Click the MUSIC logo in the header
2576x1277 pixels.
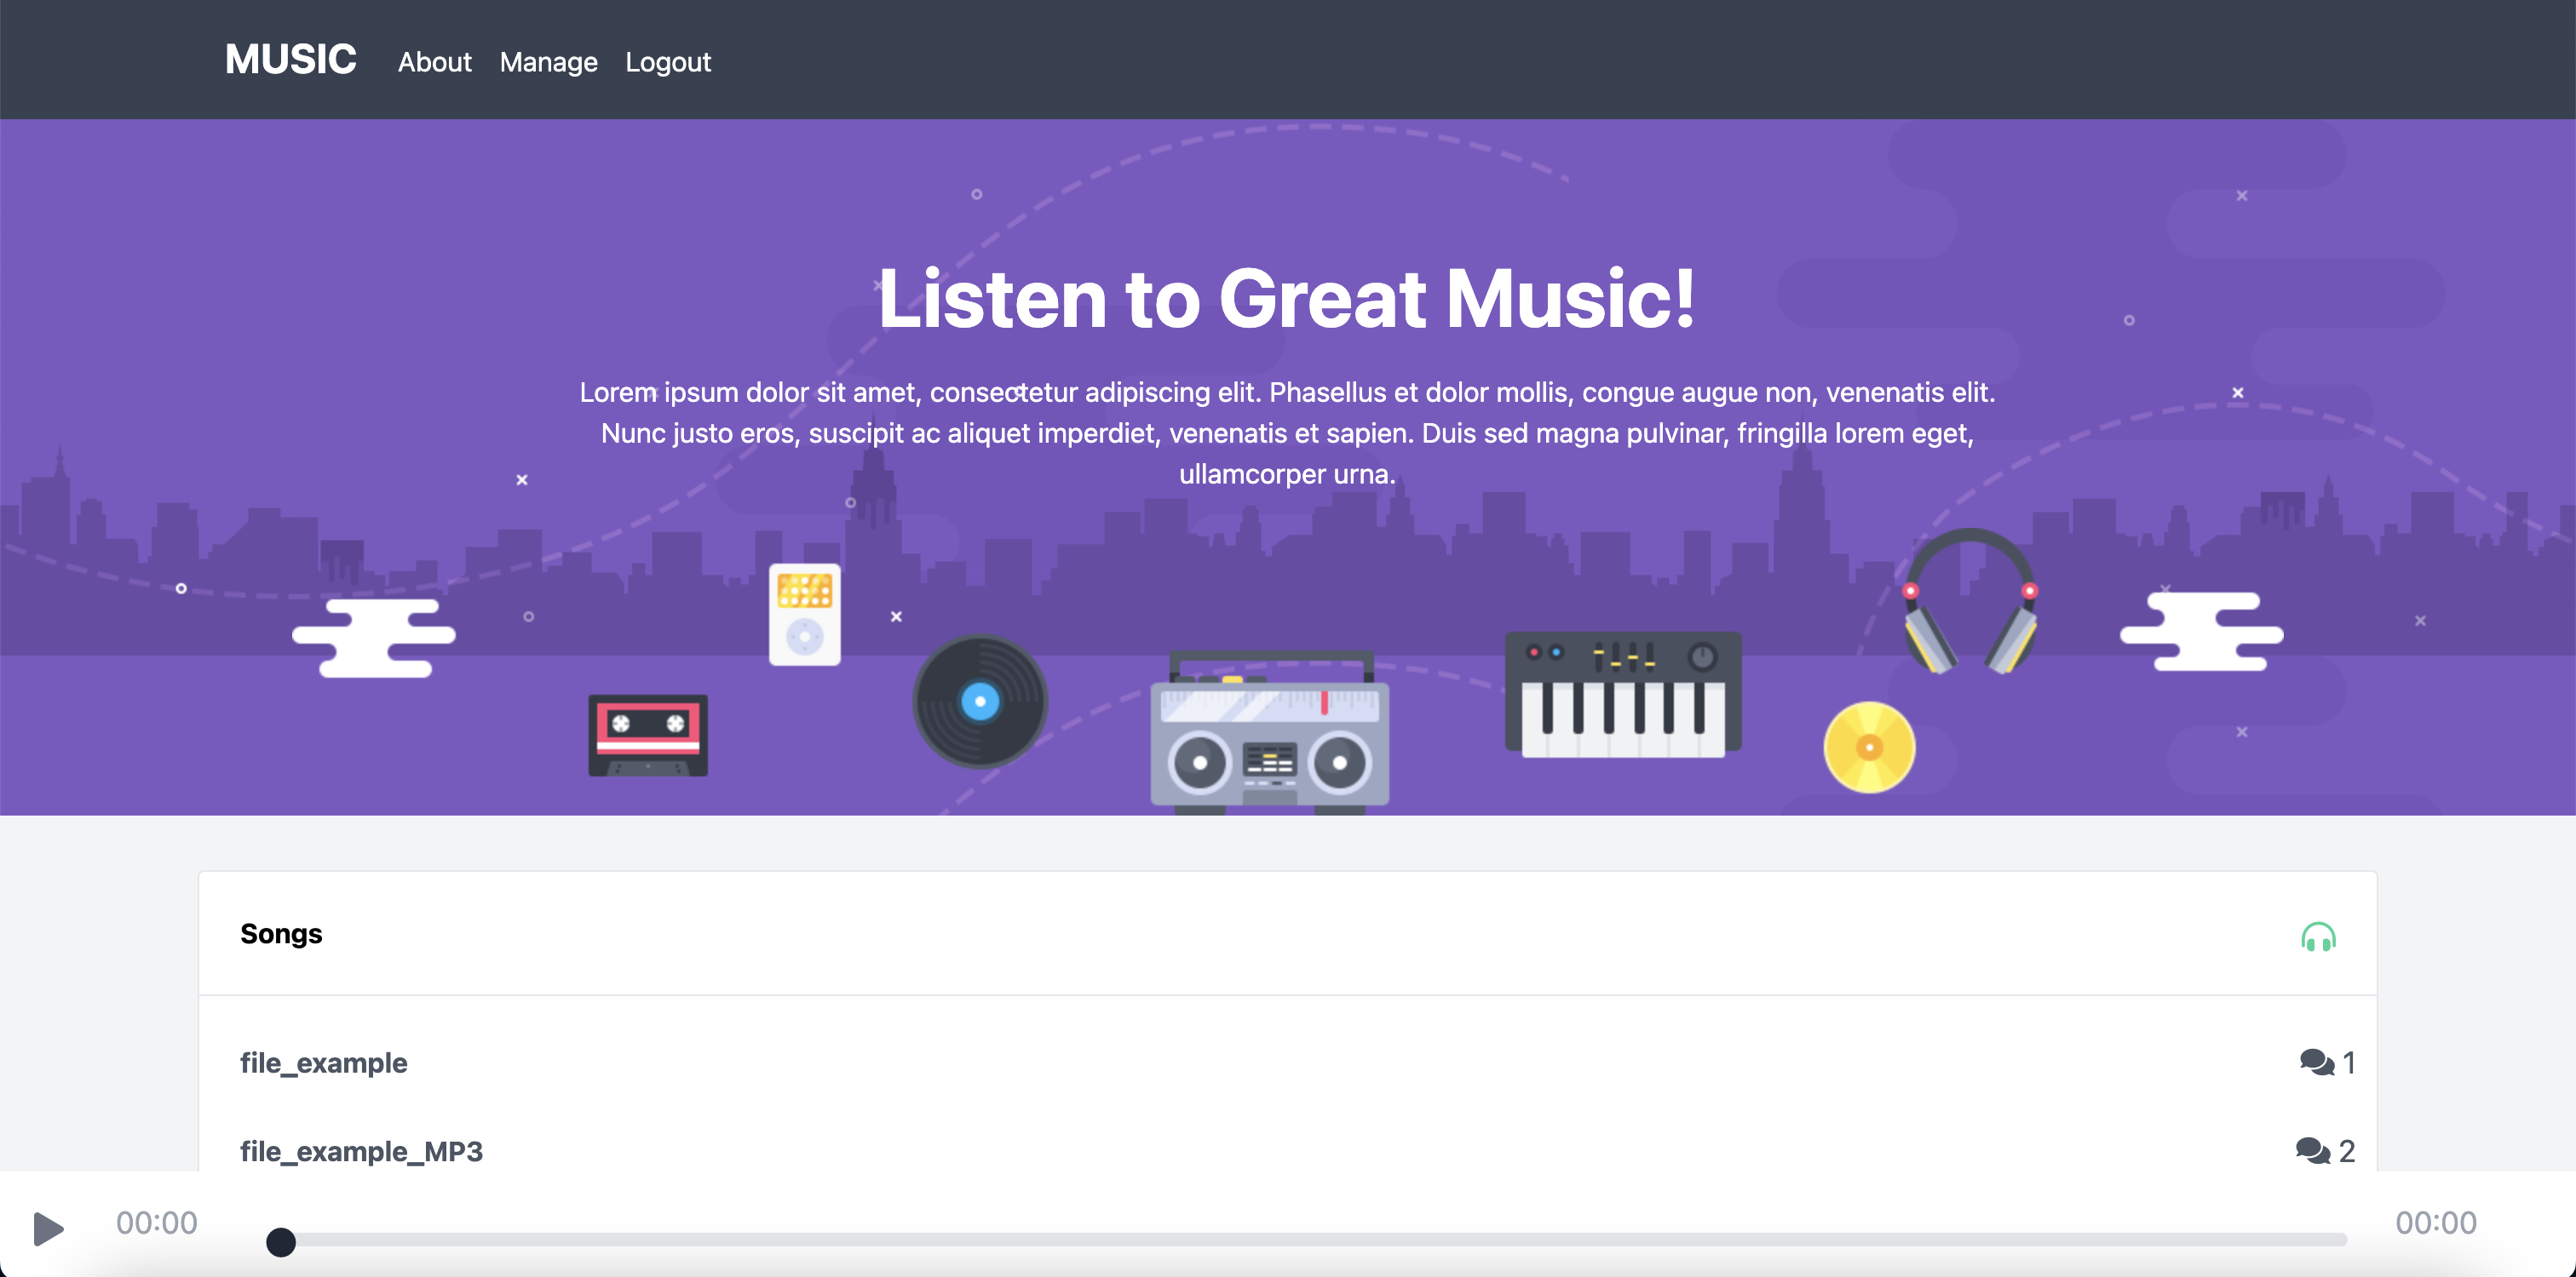click(290, 59)
